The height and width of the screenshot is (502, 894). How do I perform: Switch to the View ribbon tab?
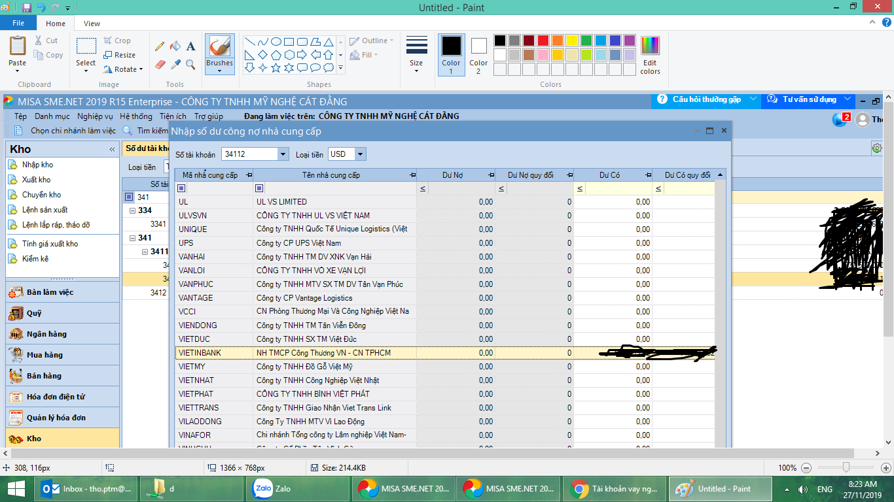point(92,24)
